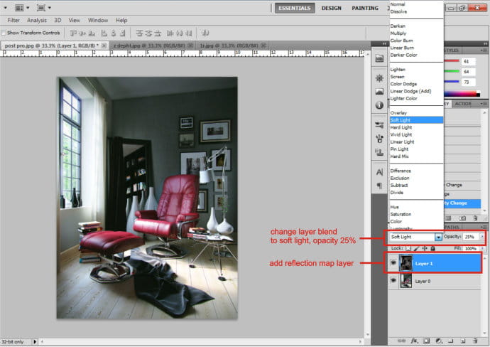Screen dimensions: 490x347
Task: Open the Filter menu
Action: click(x=13, y=20)
